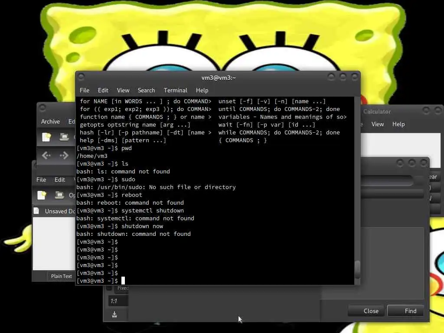
Task: Click the 'pwd' command prompt line
Action: [x=104, y=148]
